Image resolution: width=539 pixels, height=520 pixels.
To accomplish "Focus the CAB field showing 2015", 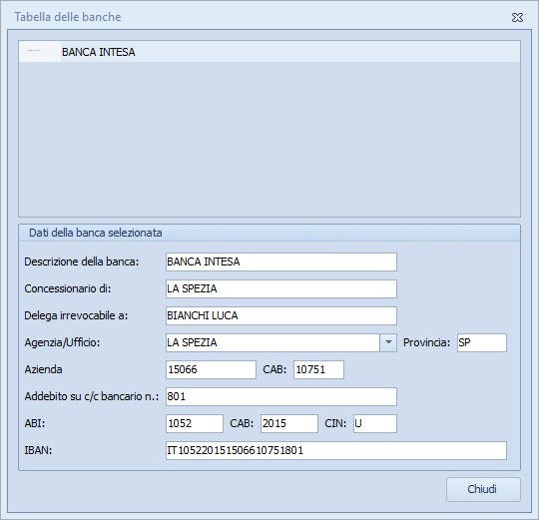I will 289,423.
